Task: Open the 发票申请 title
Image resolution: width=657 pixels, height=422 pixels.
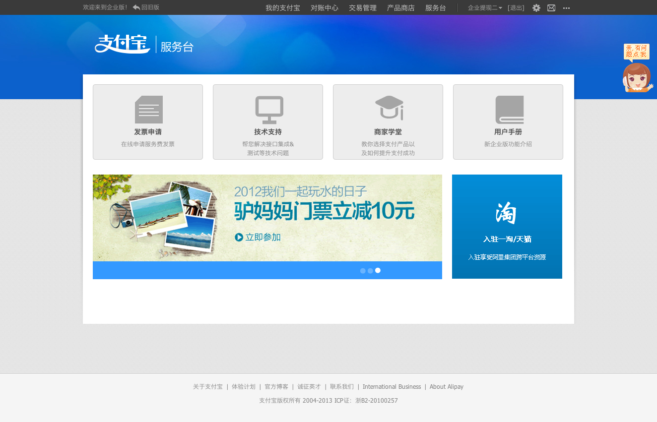Action: pos(148,132)
